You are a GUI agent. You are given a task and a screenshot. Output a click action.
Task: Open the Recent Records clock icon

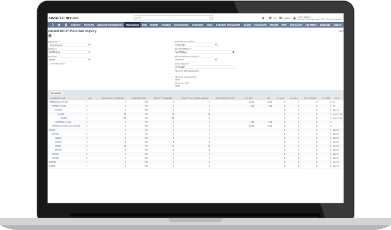point(52,25)
